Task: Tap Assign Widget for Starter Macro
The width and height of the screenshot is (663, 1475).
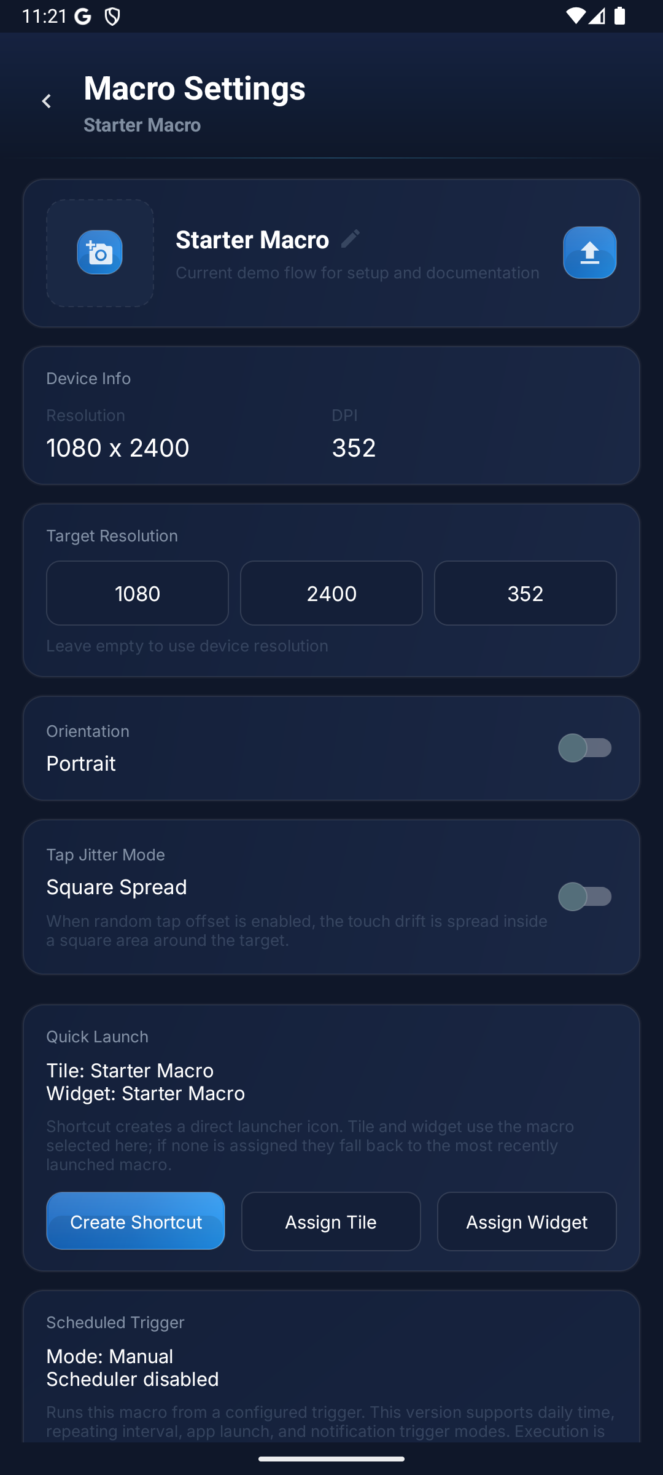Action: (526, 1221)
